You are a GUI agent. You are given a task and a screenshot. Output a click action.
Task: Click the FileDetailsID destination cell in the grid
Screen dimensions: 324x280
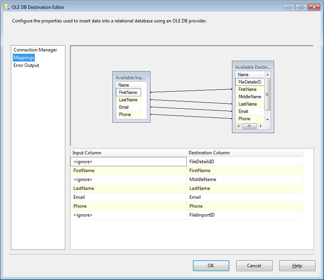point(245,162)
